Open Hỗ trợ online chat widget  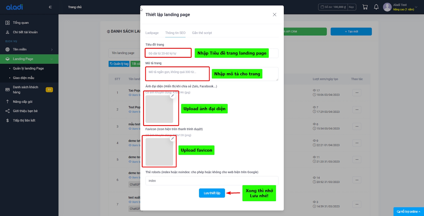click(x=408, y=211)
